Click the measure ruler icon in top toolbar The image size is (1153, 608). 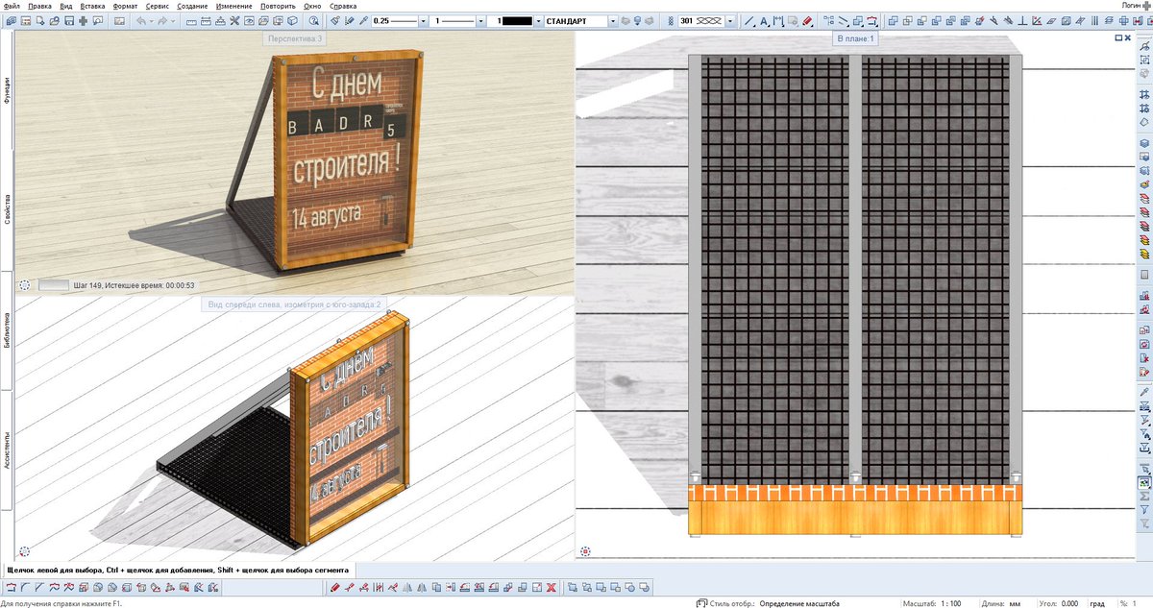[x=191, y=20]
